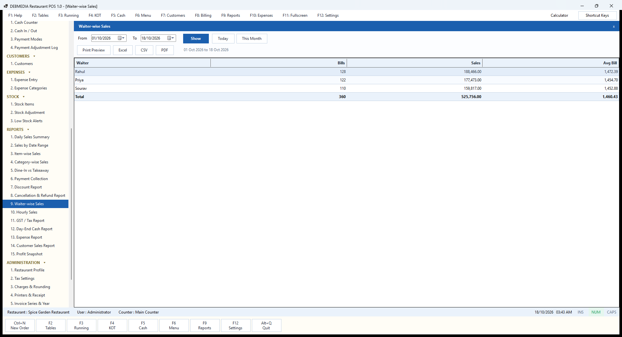Image resolution: width=622 pixels, height=337 pixels.
Task: Open Print Preview of report
Action: [x=93, y=50]
